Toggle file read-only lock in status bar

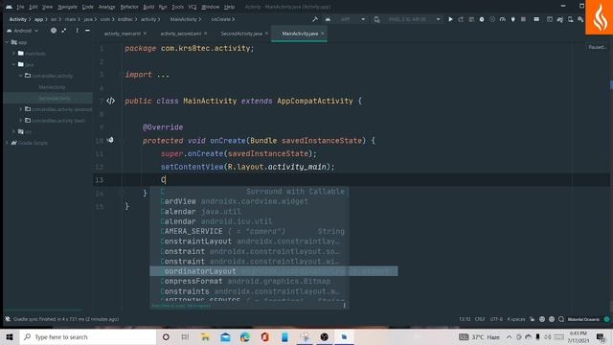coord(533,319)
